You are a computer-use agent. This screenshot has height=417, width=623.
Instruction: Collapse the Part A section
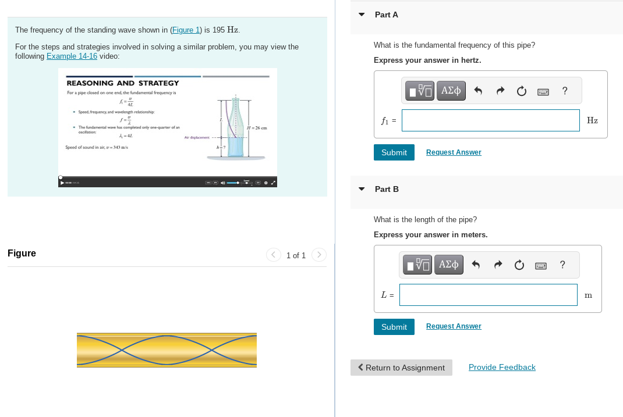(x=361, y=15)
